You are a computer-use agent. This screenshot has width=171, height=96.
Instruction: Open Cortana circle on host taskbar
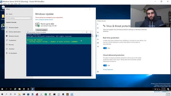coord(11,94)
